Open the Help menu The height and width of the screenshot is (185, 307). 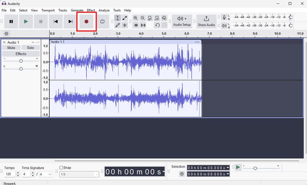pyautogui.click(x=127, y=10)
